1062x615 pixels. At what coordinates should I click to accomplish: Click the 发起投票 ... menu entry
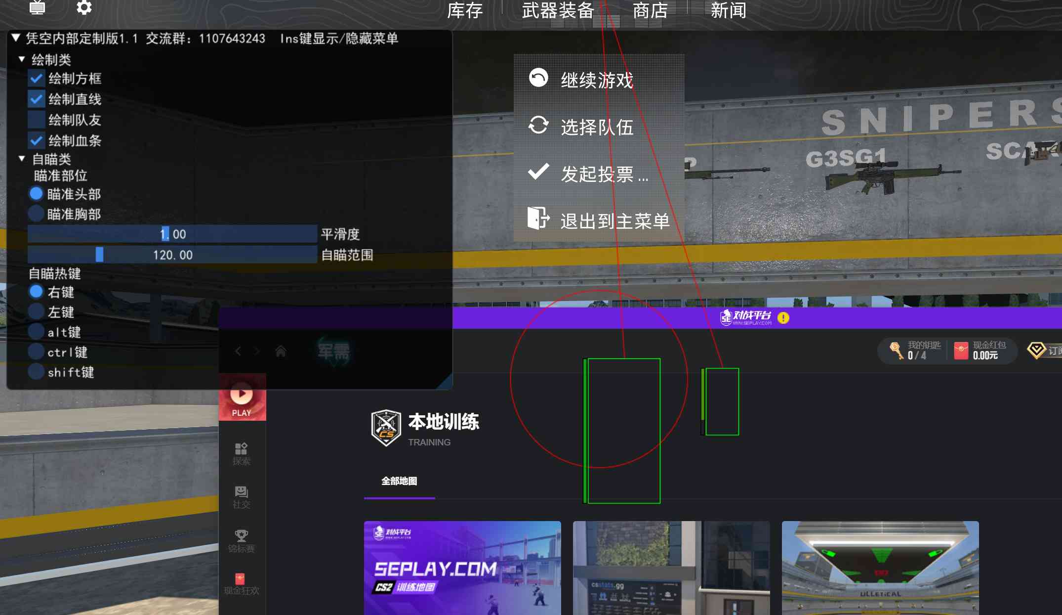point(605,174)
